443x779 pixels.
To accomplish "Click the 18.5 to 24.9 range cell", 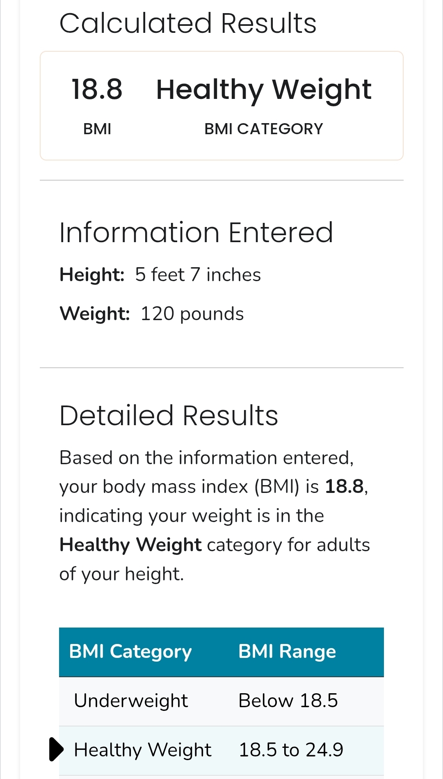I will pyautogui.click(x=291, y=750).
